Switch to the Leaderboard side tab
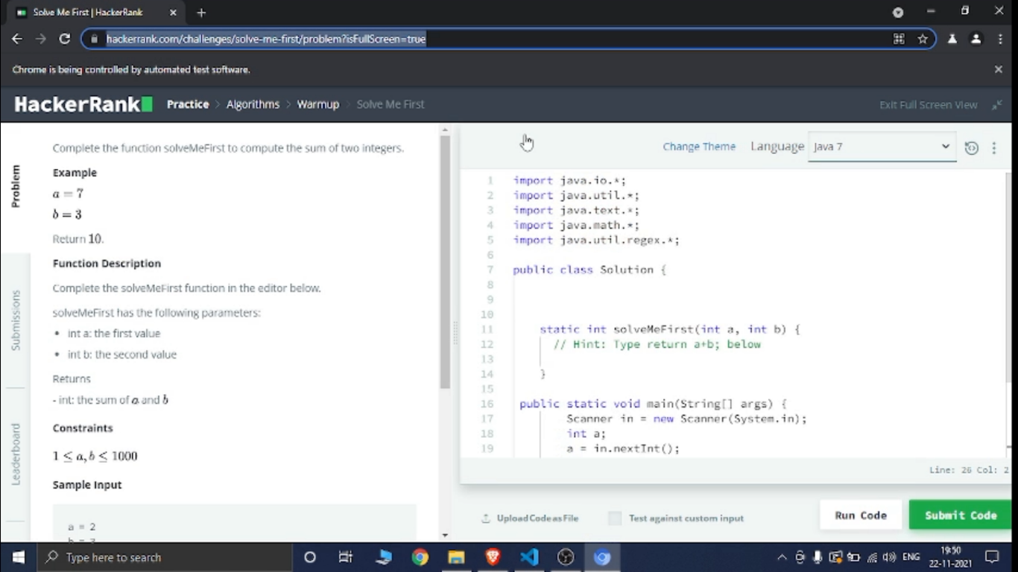The height and width of the screenshot is (572, 1018). coord(16,454)
